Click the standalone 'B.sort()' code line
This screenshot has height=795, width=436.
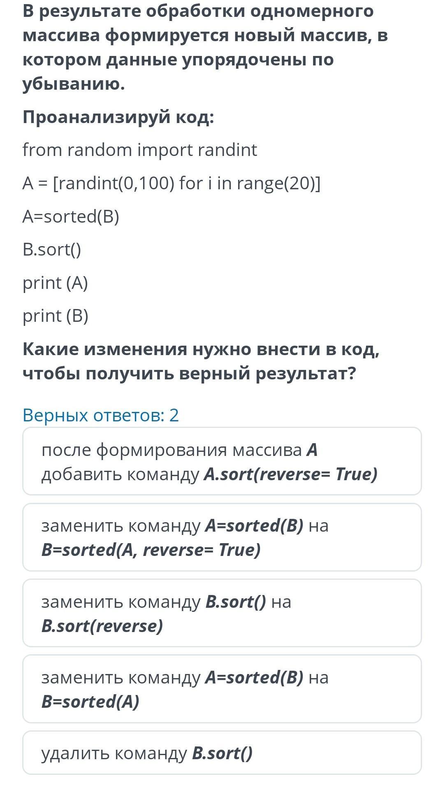(52, 249)
